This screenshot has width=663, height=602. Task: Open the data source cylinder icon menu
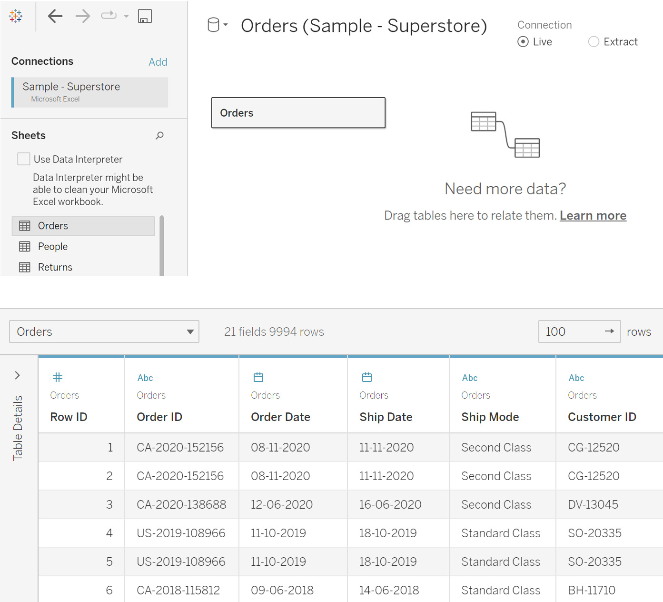[218, 25]
